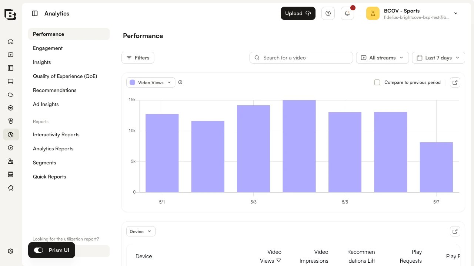This screenshot has height=266, width=474.
Task: Click the yellow user avatar icon
Action: point(373,13)
